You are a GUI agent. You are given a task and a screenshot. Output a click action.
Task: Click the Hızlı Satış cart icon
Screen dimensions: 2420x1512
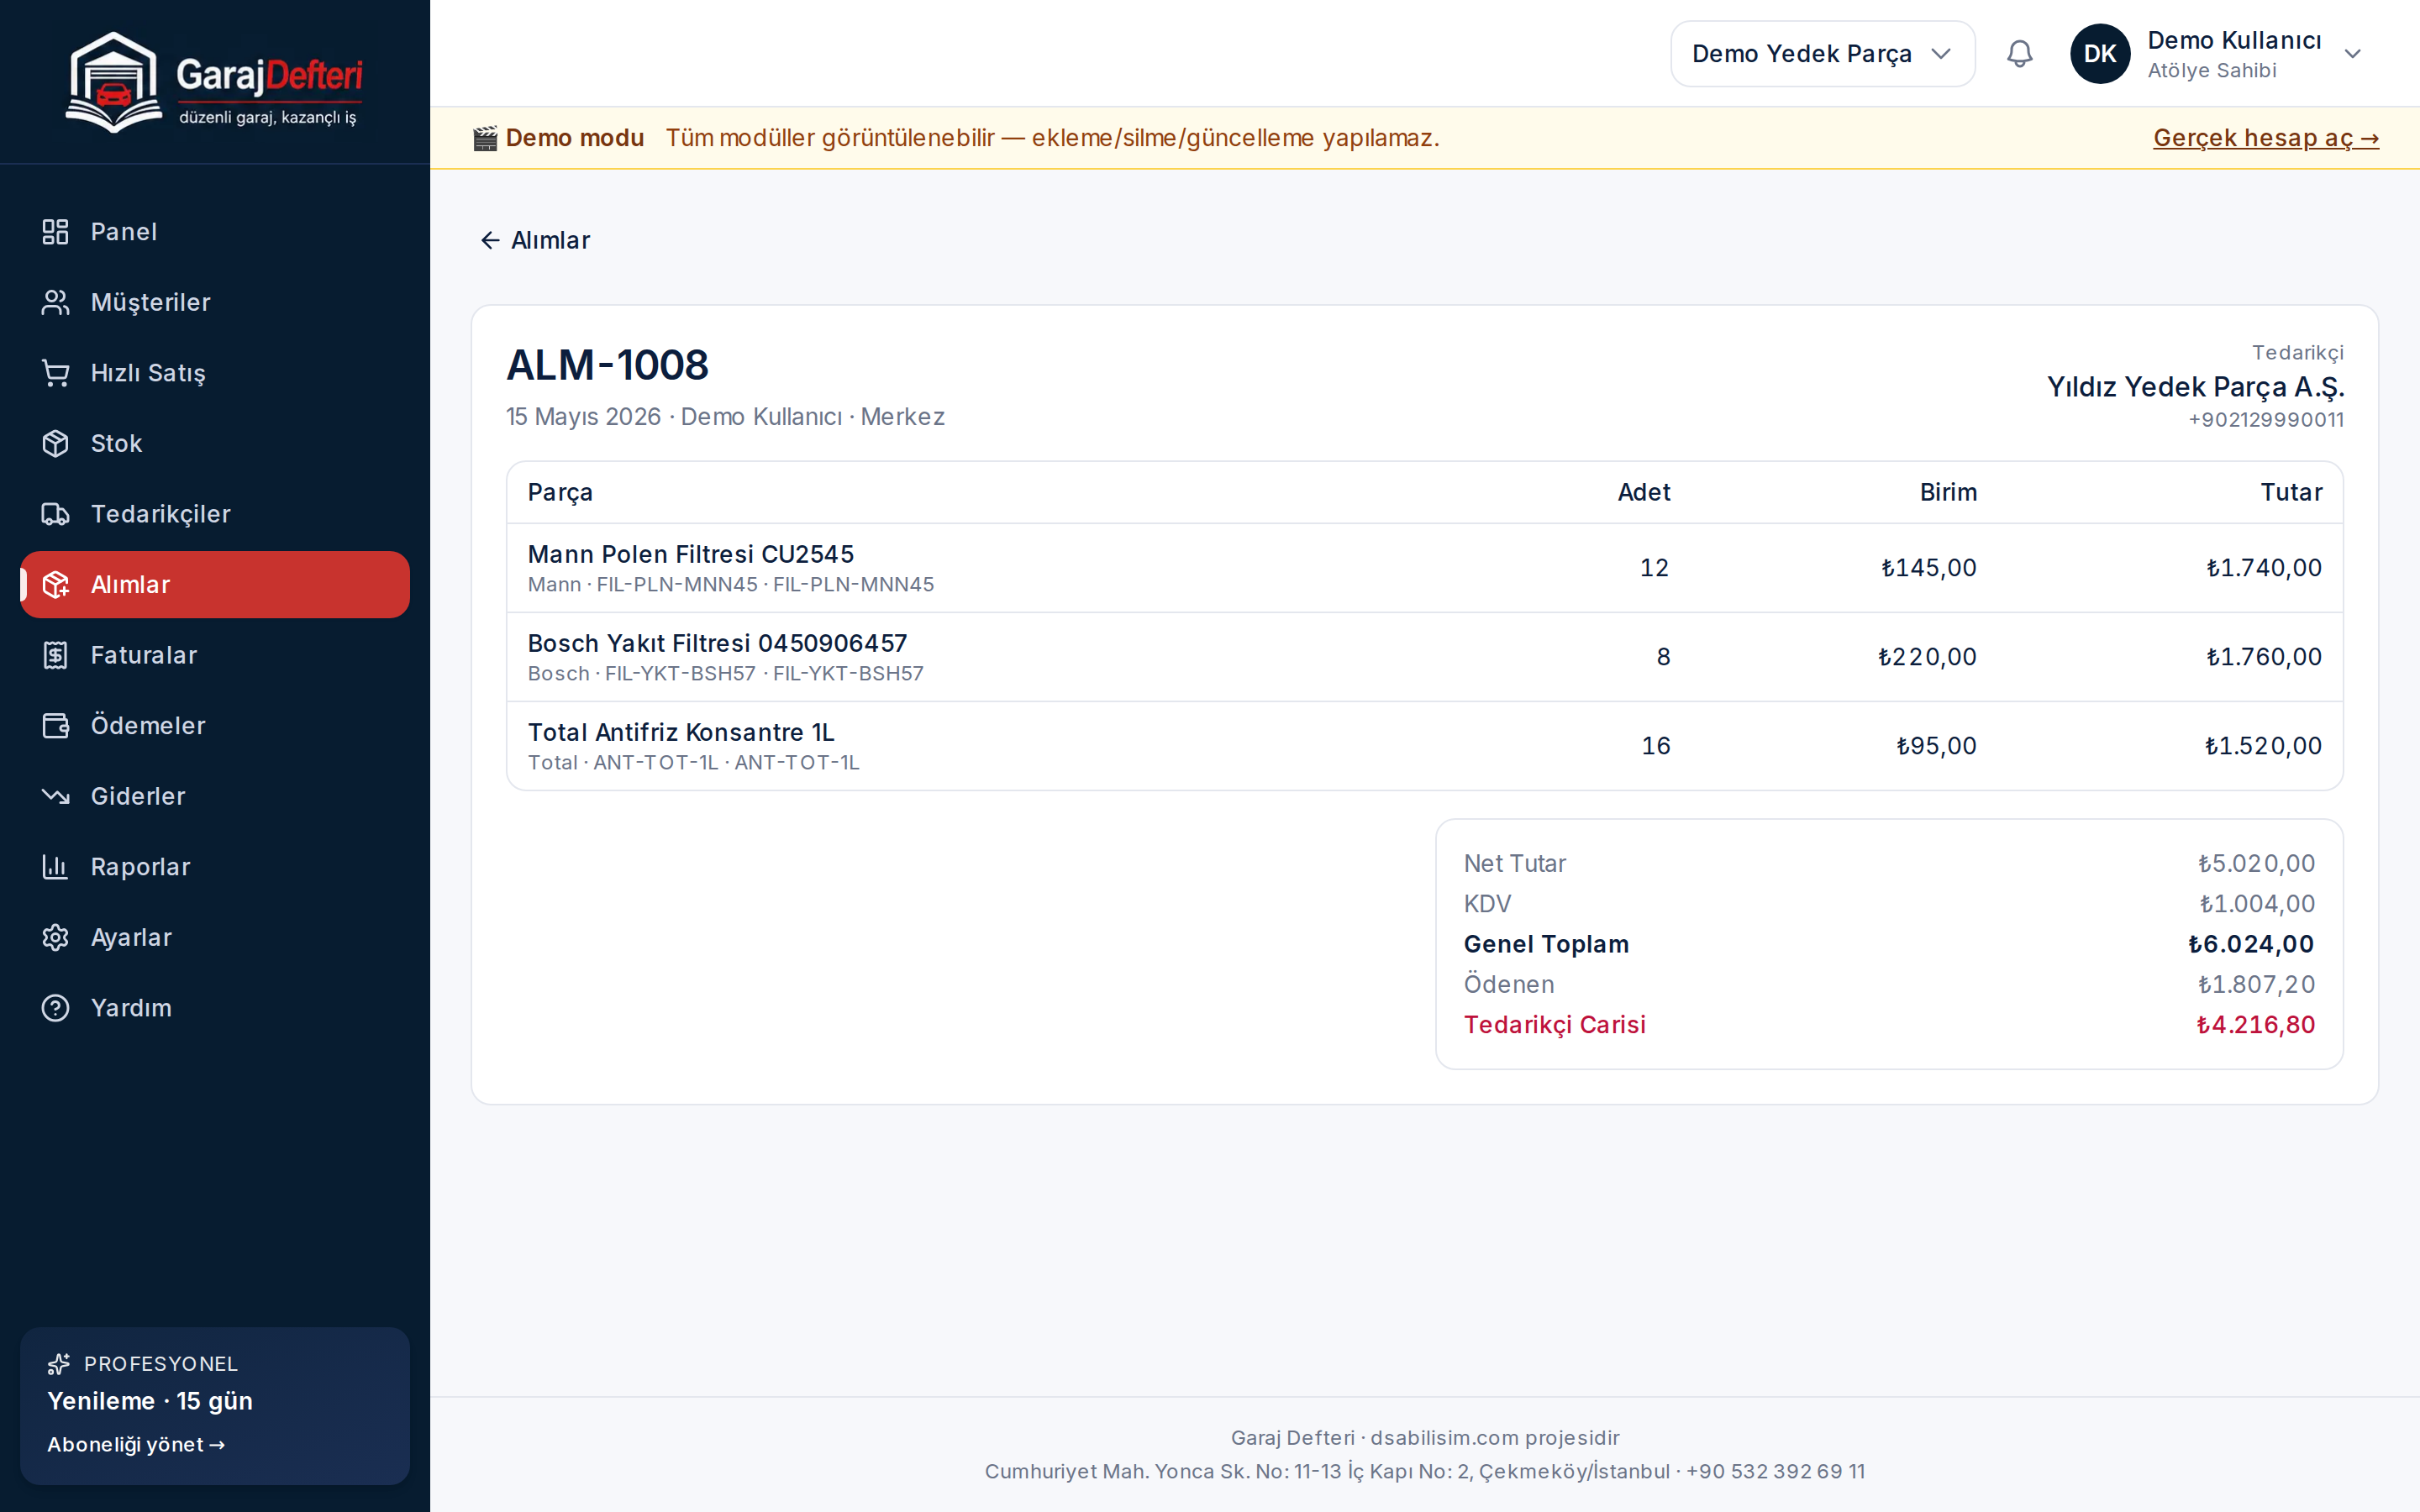pos(55,373)
